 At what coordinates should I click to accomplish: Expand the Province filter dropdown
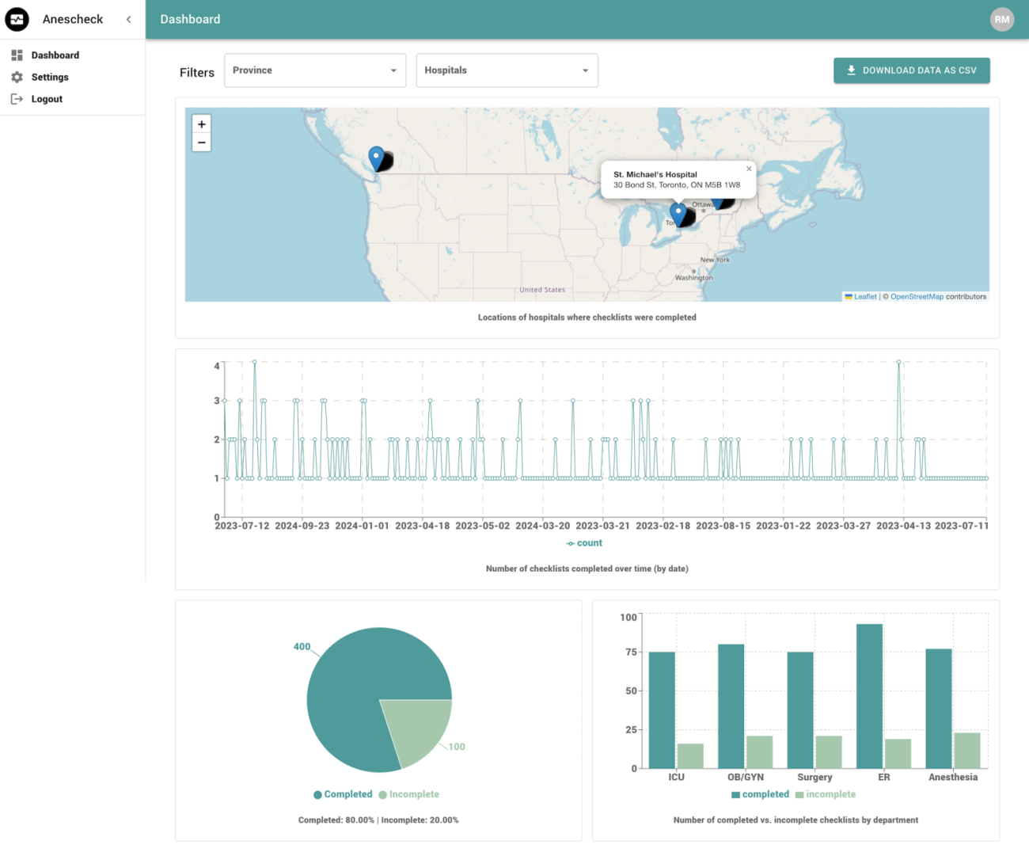pyautogui.click(x=314, y=70)
